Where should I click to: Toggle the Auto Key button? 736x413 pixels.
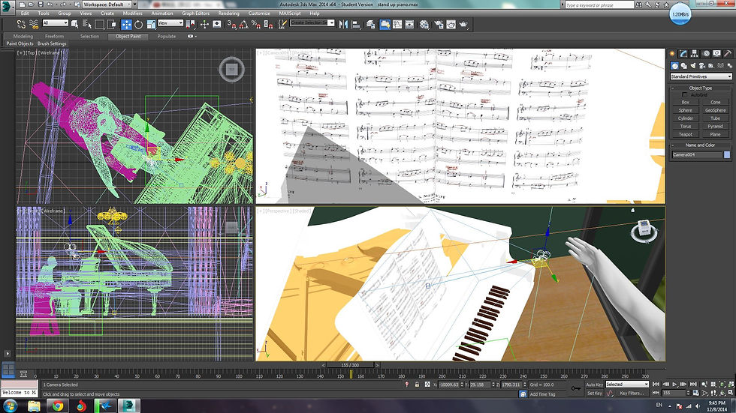(595, 384)
